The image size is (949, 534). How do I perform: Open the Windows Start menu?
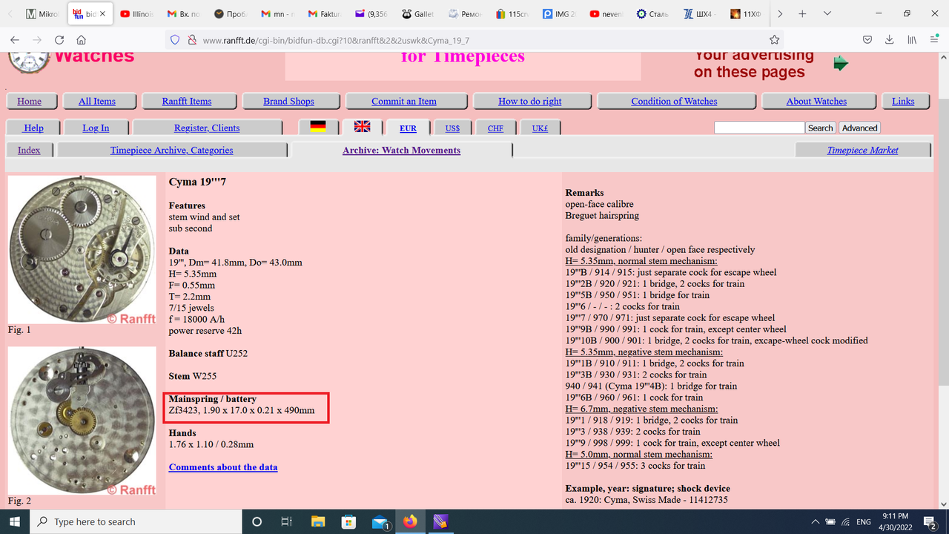[15, 521]
